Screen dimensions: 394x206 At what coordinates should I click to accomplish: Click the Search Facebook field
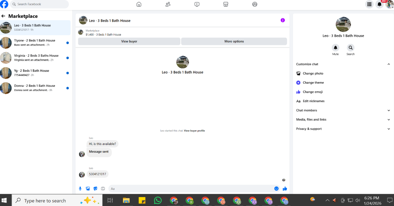(40, 4)
